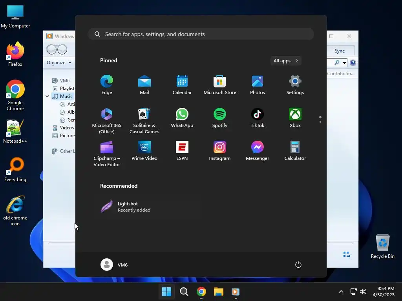This screenshot has height=301, width=402.
Task: Select Music in Media Player library
Action: pyautogui.click(x=62, y=96)
